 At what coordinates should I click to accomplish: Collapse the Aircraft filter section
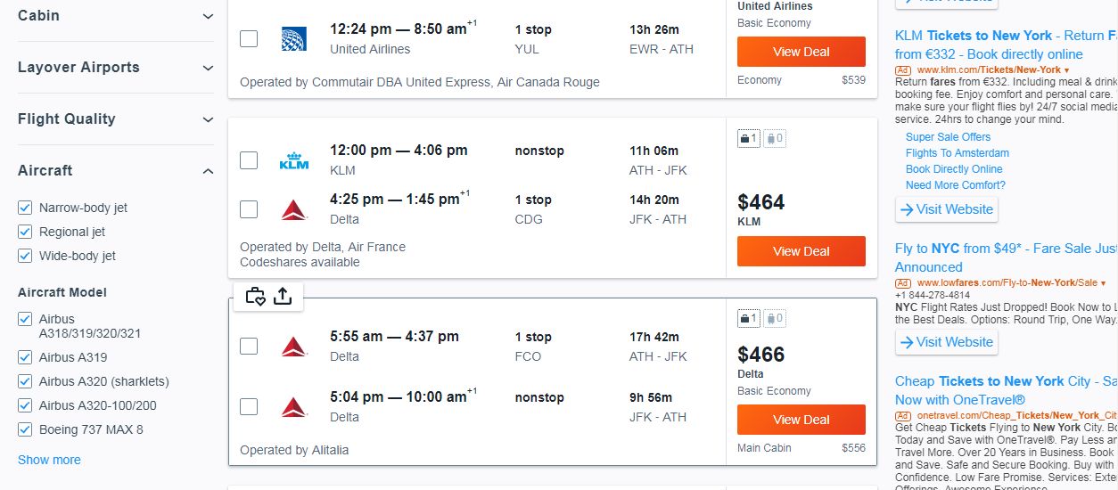116,170
